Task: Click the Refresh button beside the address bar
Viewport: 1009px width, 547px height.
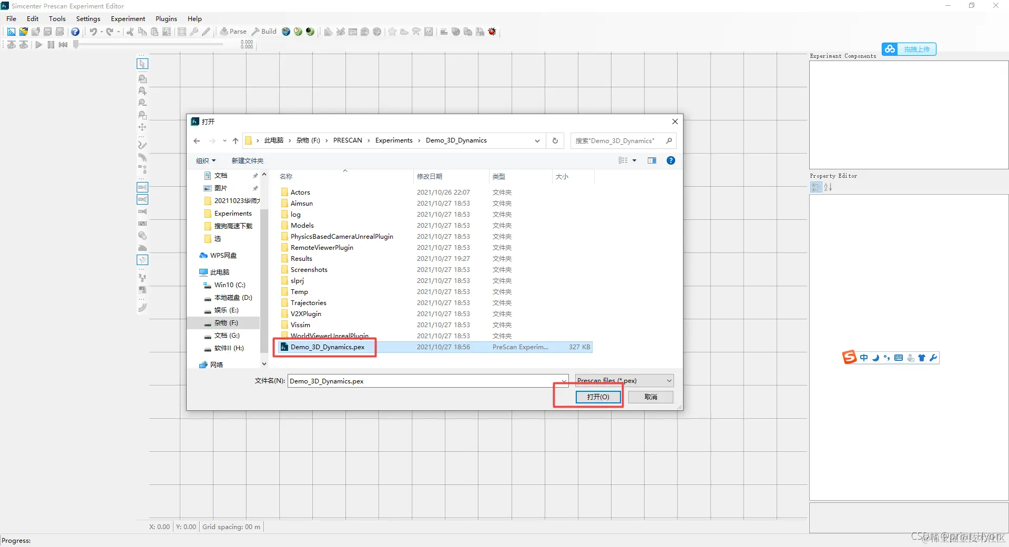Action: (555, 141)
